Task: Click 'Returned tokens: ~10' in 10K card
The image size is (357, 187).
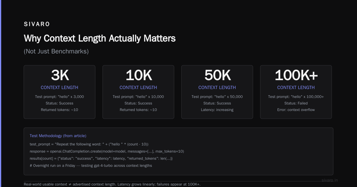Action: pyautogui.click(x=138, y=110)
